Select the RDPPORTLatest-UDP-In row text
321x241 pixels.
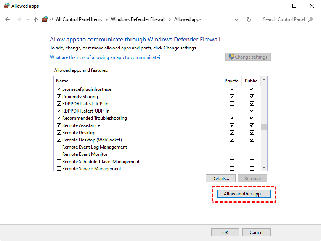86,111
